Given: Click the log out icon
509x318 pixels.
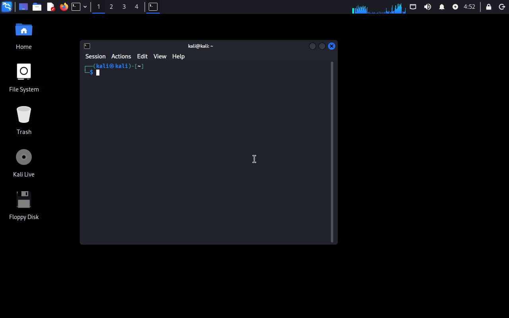Looking at the screenshot, I should click(502, 7).
